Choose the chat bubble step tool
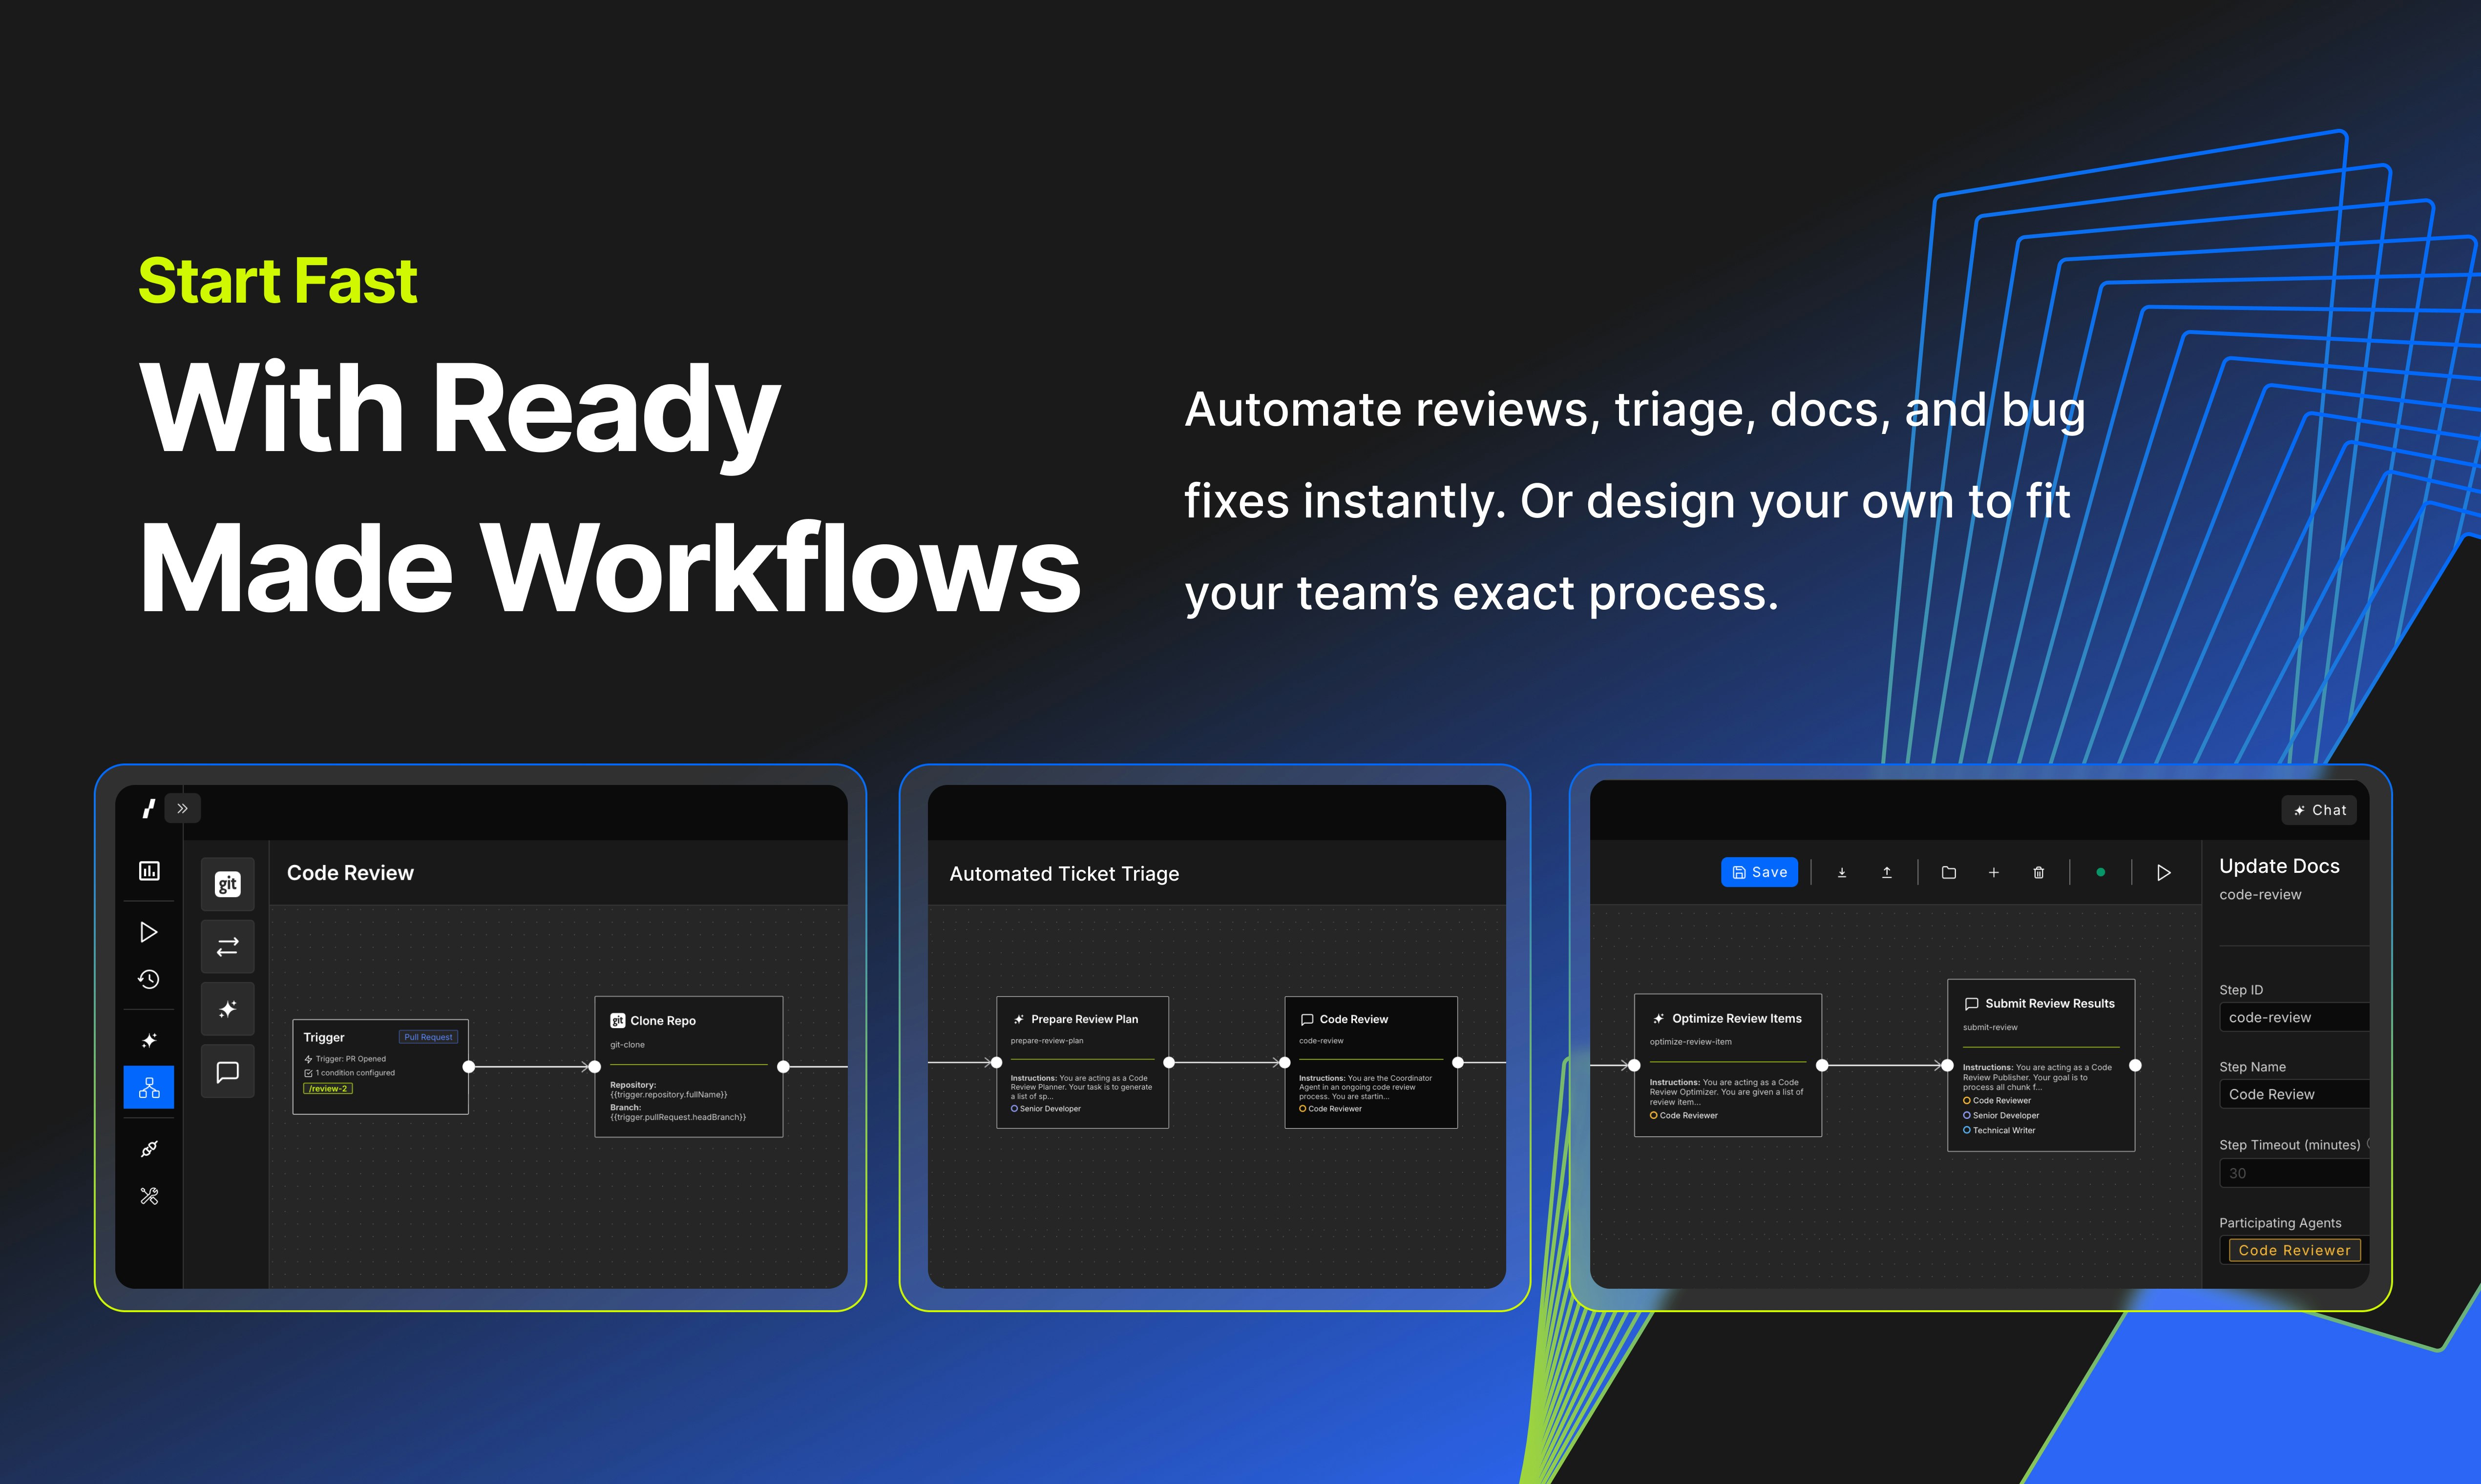Image resolution: width=2481 pixels, height=1484 pixels. point(227,1072)
